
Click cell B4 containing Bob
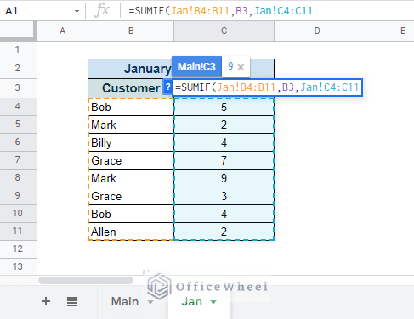tap(131, 107)
